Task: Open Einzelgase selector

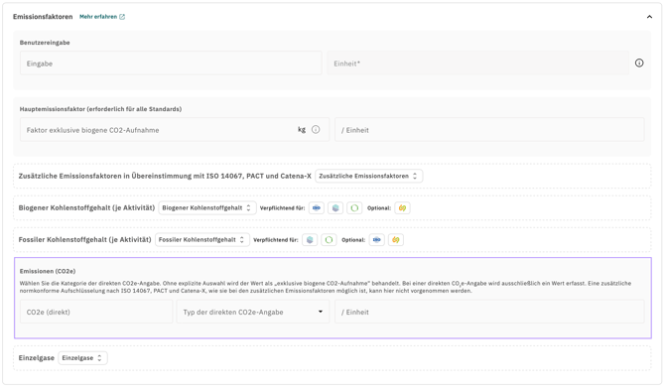Action: [x=82, y=358]
